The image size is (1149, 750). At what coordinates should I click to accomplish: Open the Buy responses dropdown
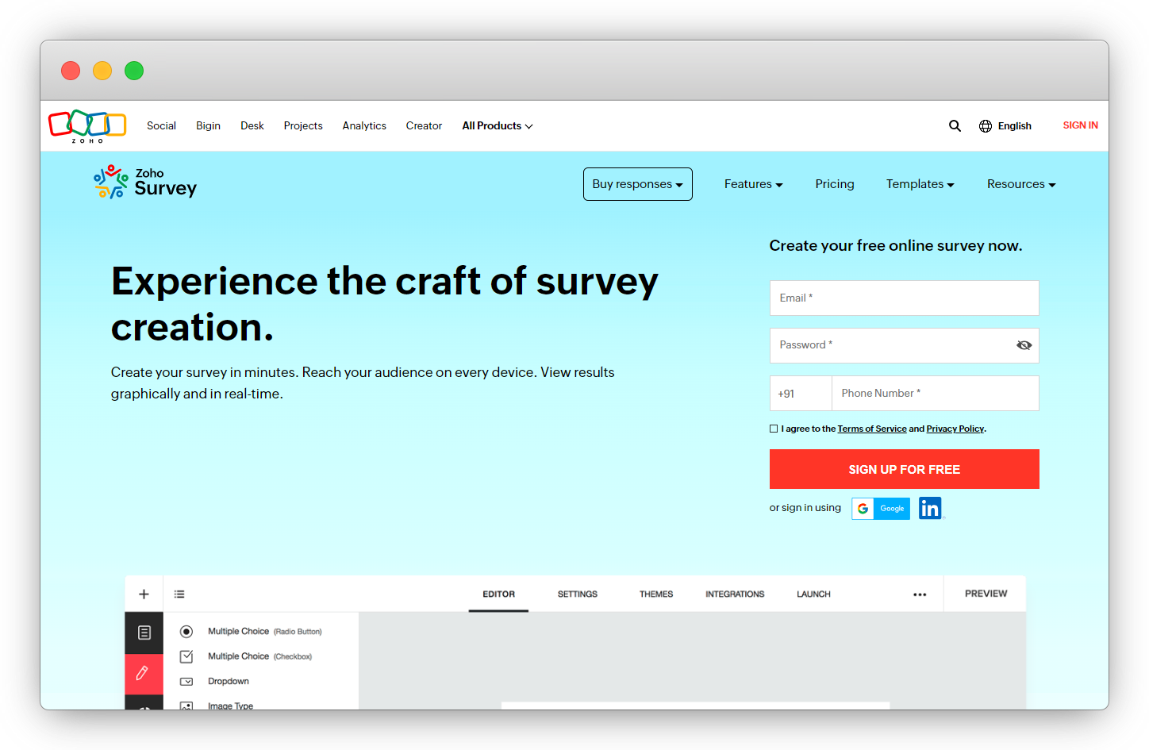click(x=638, y=184)
